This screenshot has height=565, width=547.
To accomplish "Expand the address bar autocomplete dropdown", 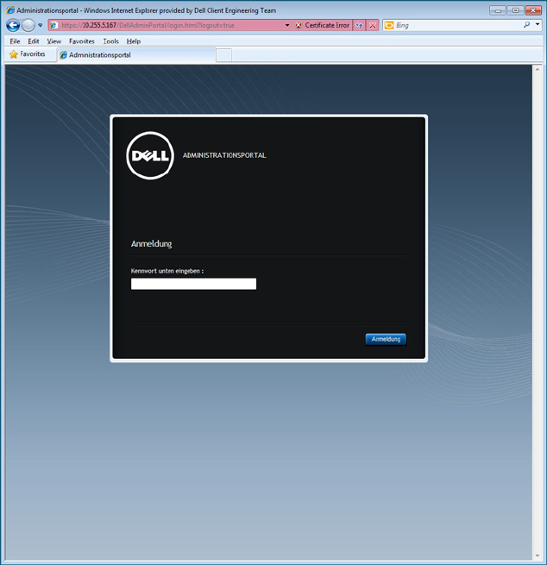I will 287,25.
